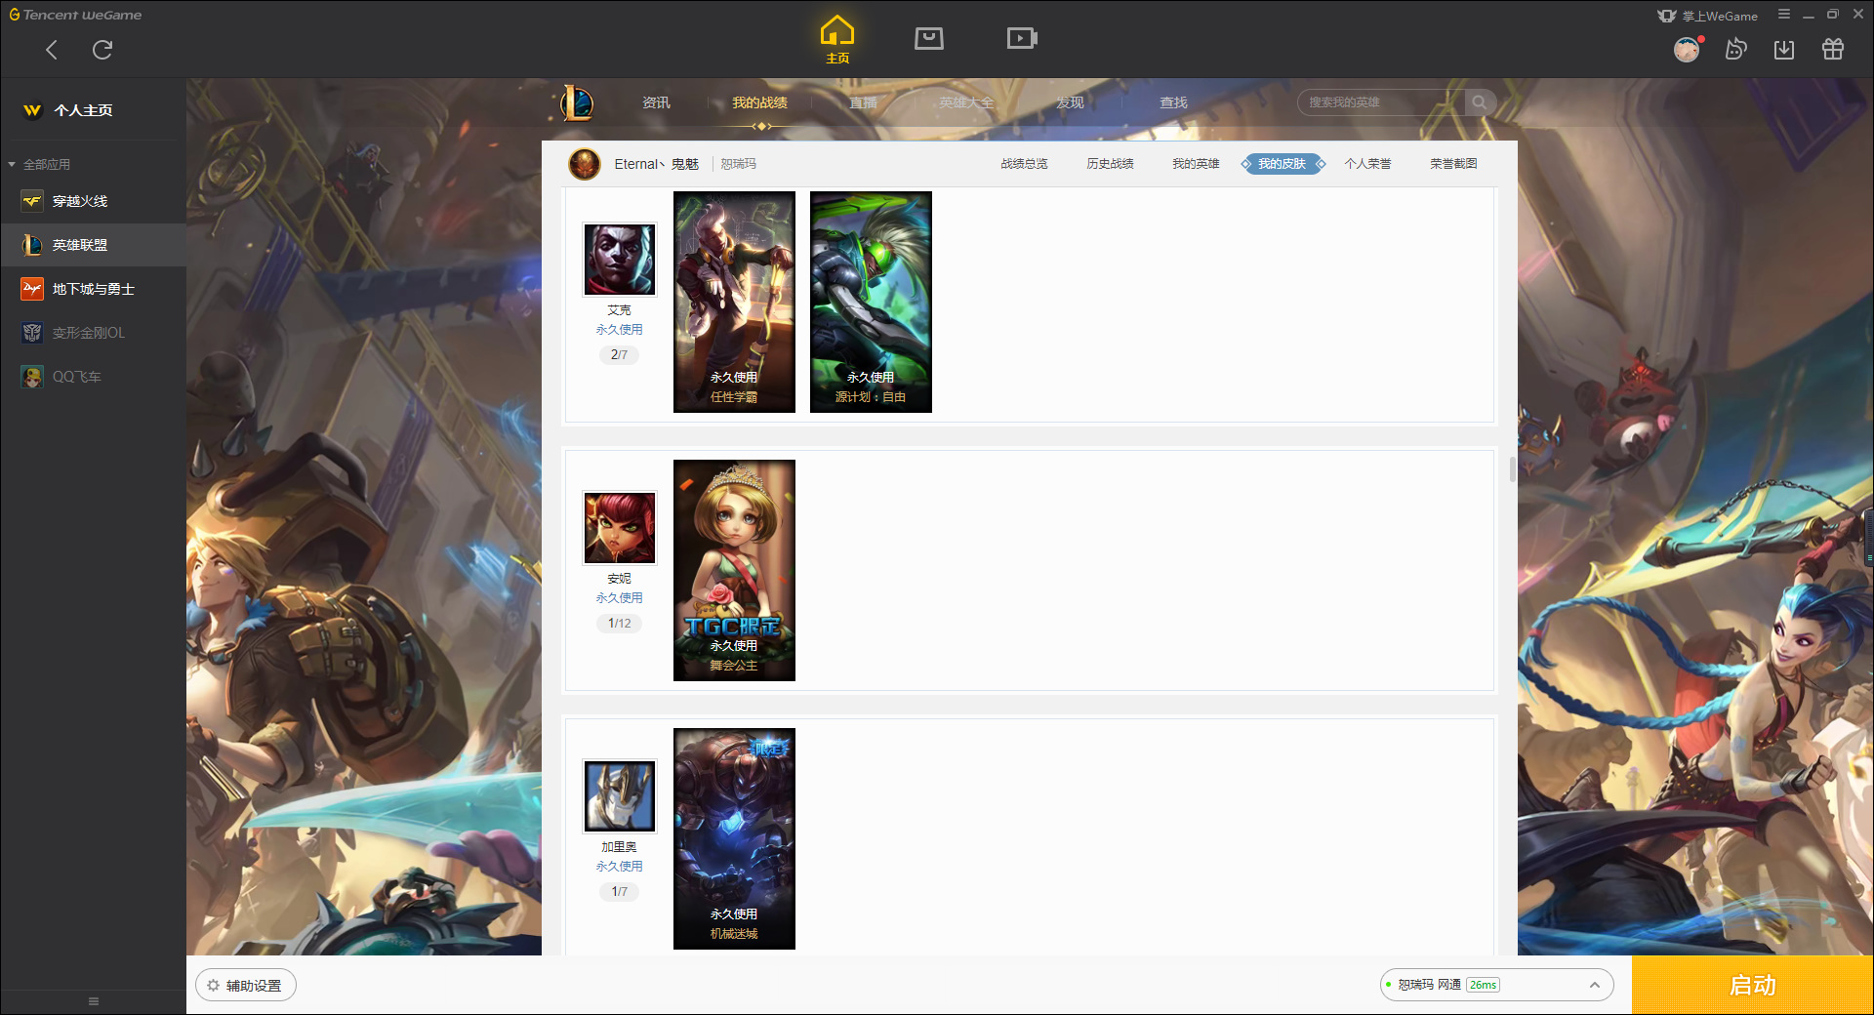The image size is (1874, 1015).
Task: Open the 查找 tab
Action: [1173, 102]
